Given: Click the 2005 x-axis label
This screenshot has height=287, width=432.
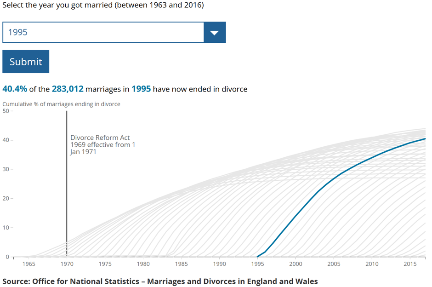Looking at the screenshot, I should coord(334,264).
